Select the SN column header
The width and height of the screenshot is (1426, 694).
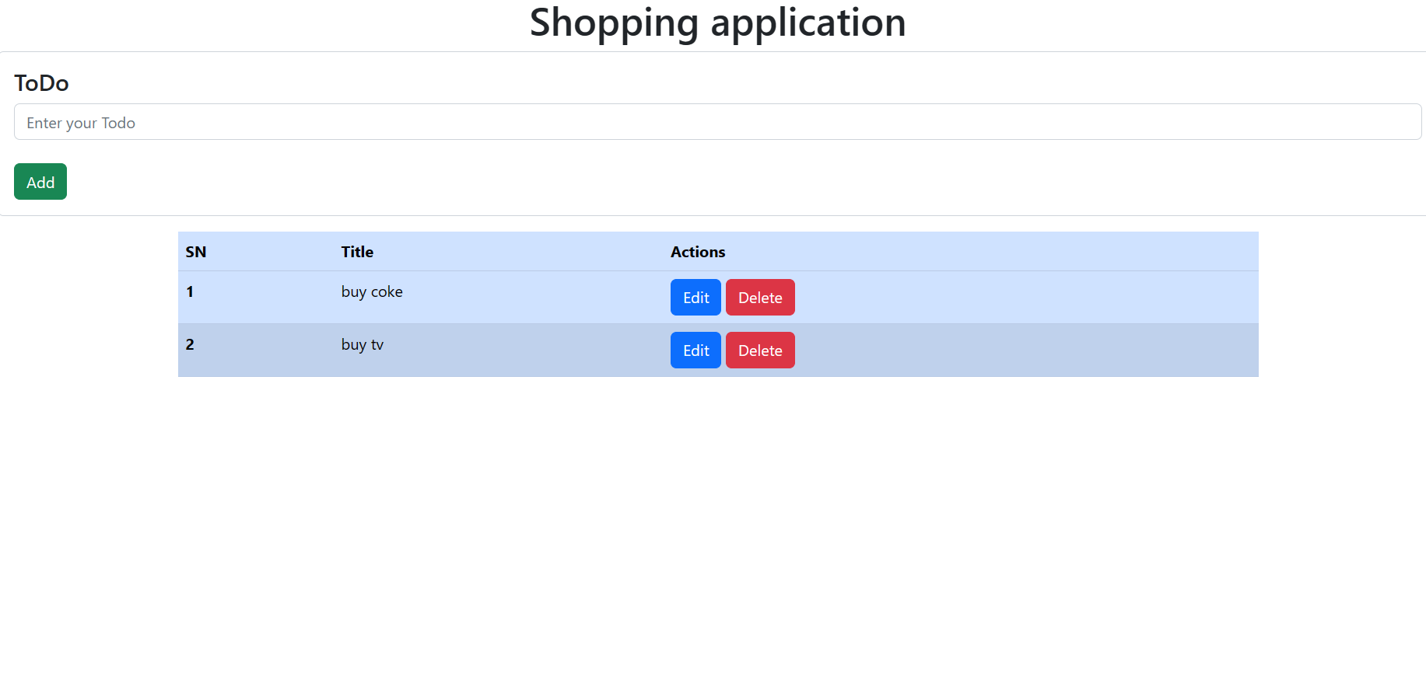[x=196, y=252]
